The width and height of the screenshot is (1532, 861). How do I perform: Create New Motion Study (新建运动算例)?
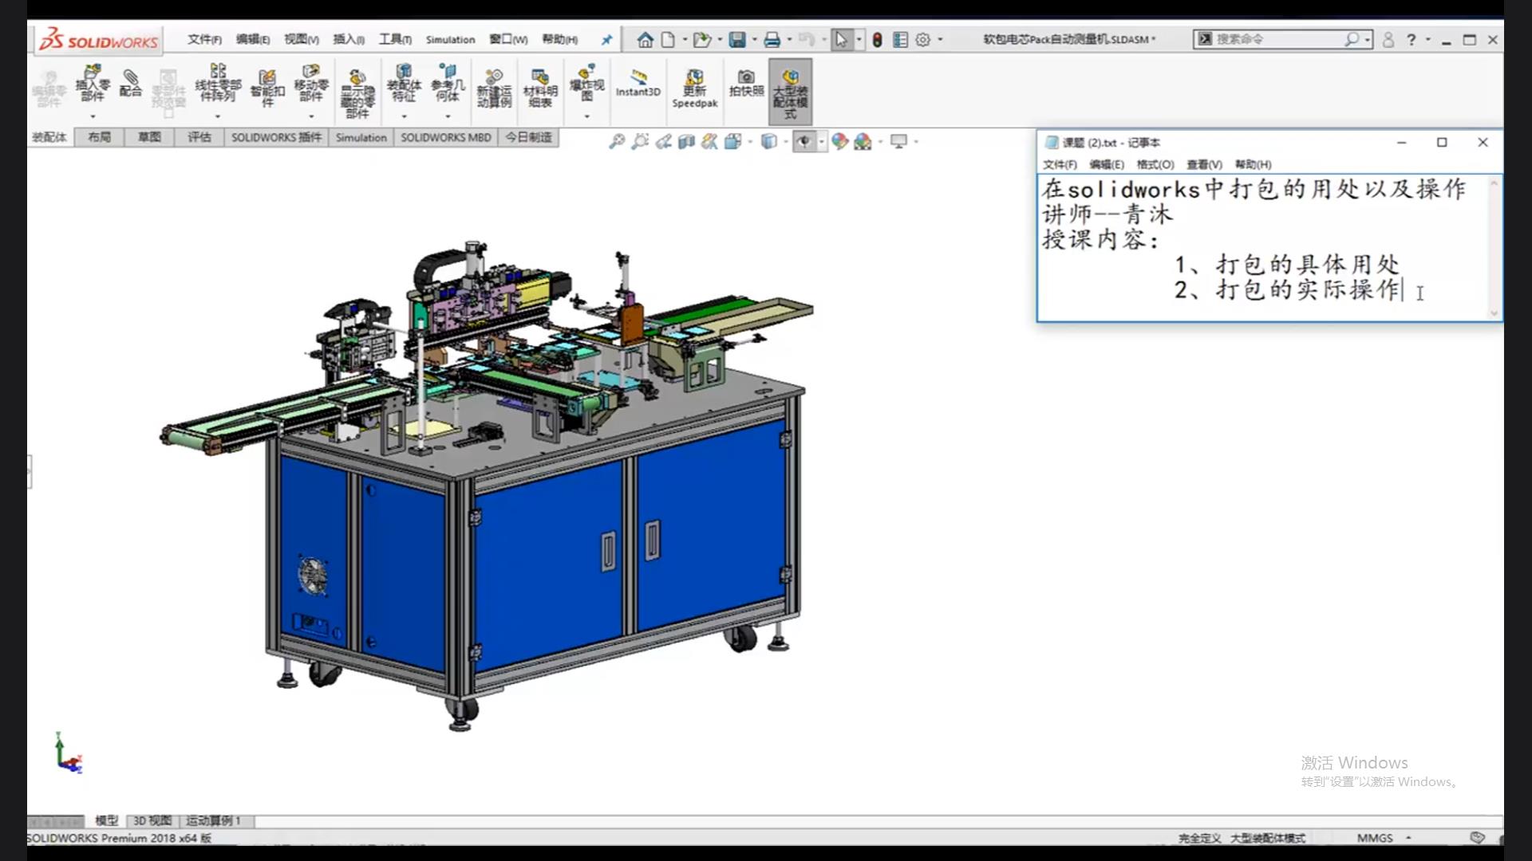pyautogui.click(x=494, y=88)
